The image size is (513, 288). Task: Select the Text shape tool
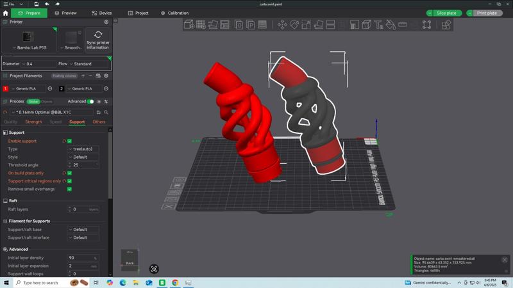pyautogui.click(x=378, y=24)
